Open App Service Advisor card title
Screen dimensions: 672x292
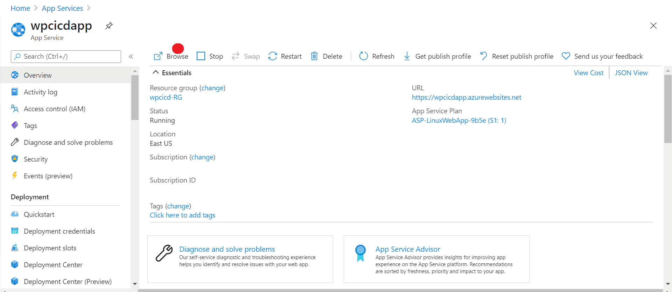click(x=408, y=249)
